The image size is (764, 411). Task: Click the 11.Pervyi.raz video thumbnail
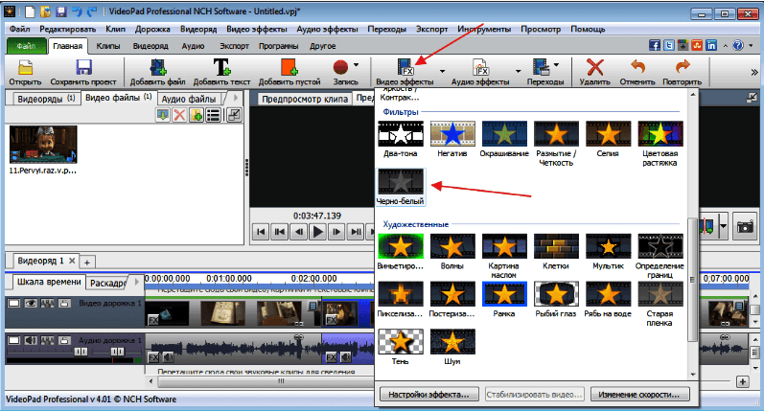(43, 144)
